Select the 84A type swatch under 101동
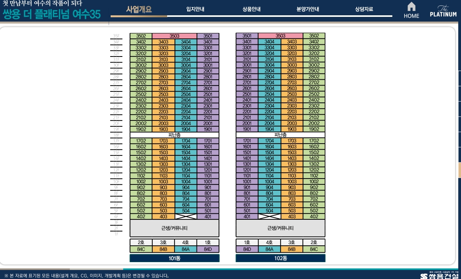Image resolution: width=461 pixels, height=279 pixels. [x=186, y=249]
